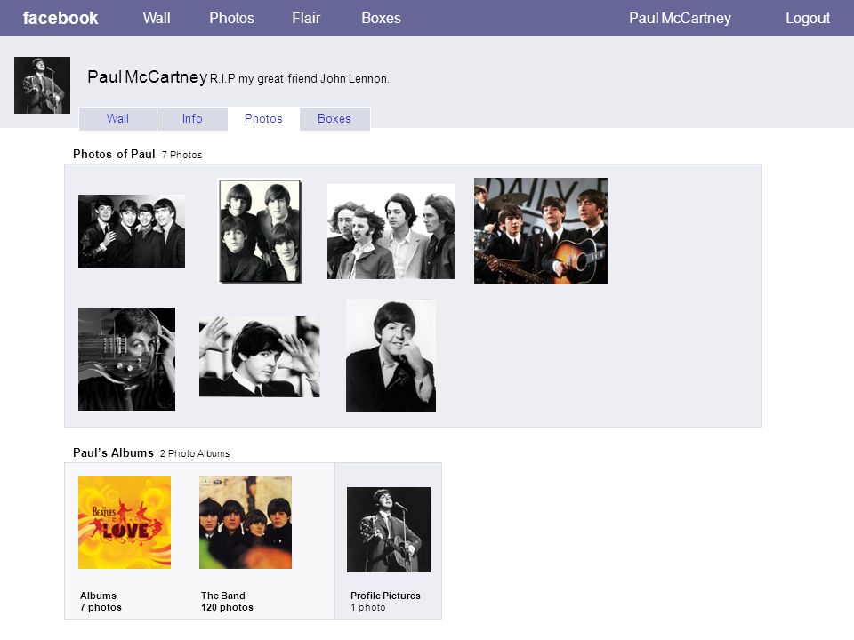
Task: Click the '2 Photo Albums' count text
Action: [195, 453]
